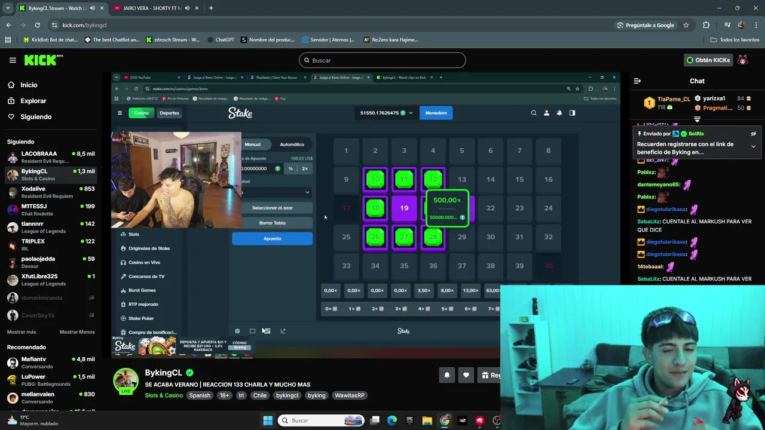Open the bookmarks apps grid icon
The image size is (765, 430).
point(8,40)
